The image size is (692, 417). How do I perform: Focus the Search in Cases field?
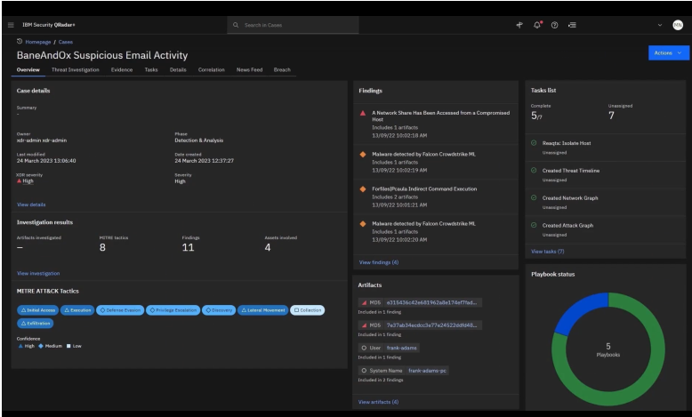pyautogui.click(x=293, y=25)
